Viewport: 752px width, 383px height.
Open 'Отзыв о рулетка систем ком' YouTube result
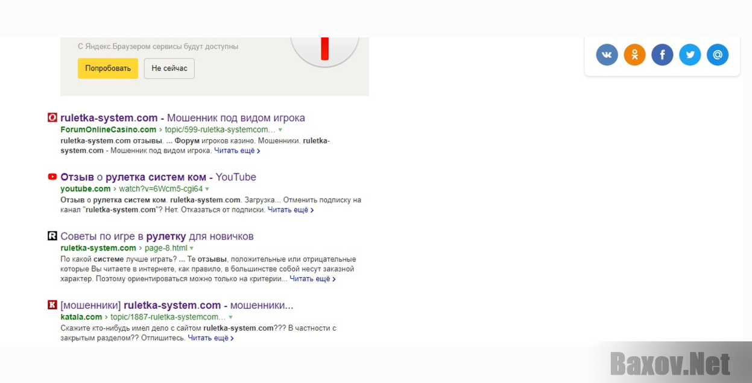pyautogui.click(x=159, y=177)
